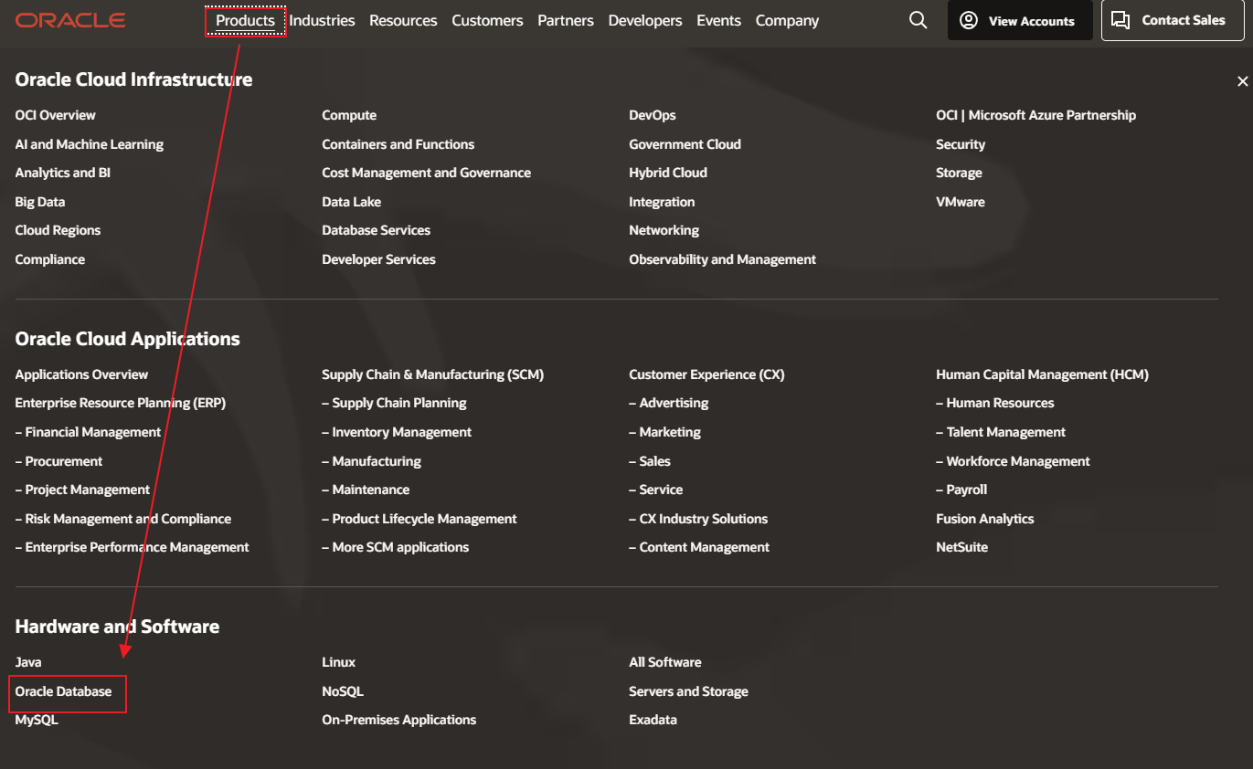1253x769 pixels.
Task: Open the Partners menu
Action: (x=566, y=20)
